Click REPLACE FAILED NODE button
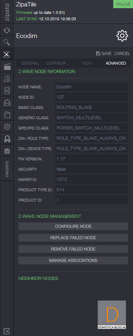 point(73,238)
